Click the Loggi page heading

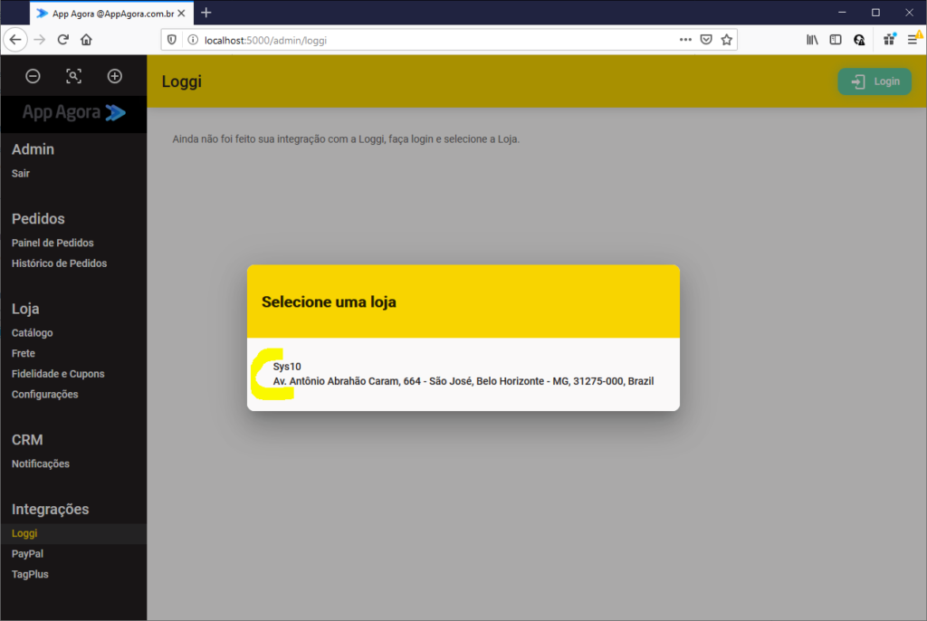point(181,81)
